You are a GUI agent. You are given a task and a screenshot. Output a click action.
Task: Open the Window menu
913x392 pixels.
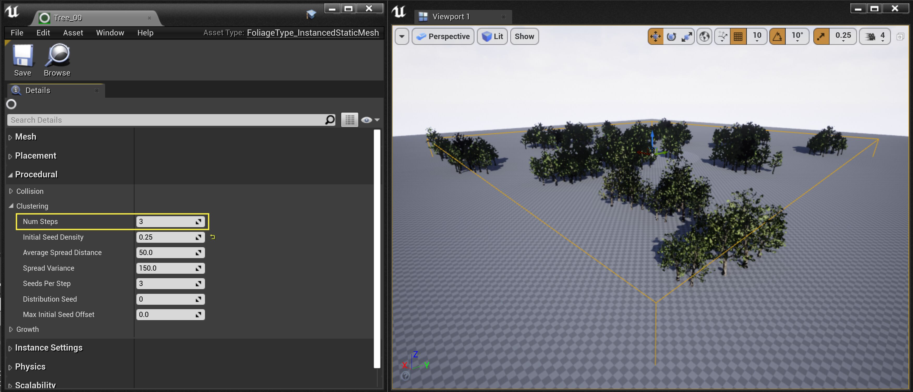[x=110, y=33]
